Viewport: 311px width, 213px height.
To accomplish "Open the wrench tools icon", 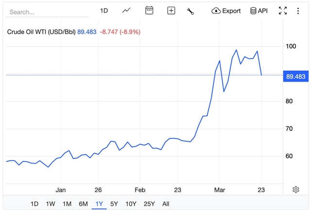I will click(190, 11).
